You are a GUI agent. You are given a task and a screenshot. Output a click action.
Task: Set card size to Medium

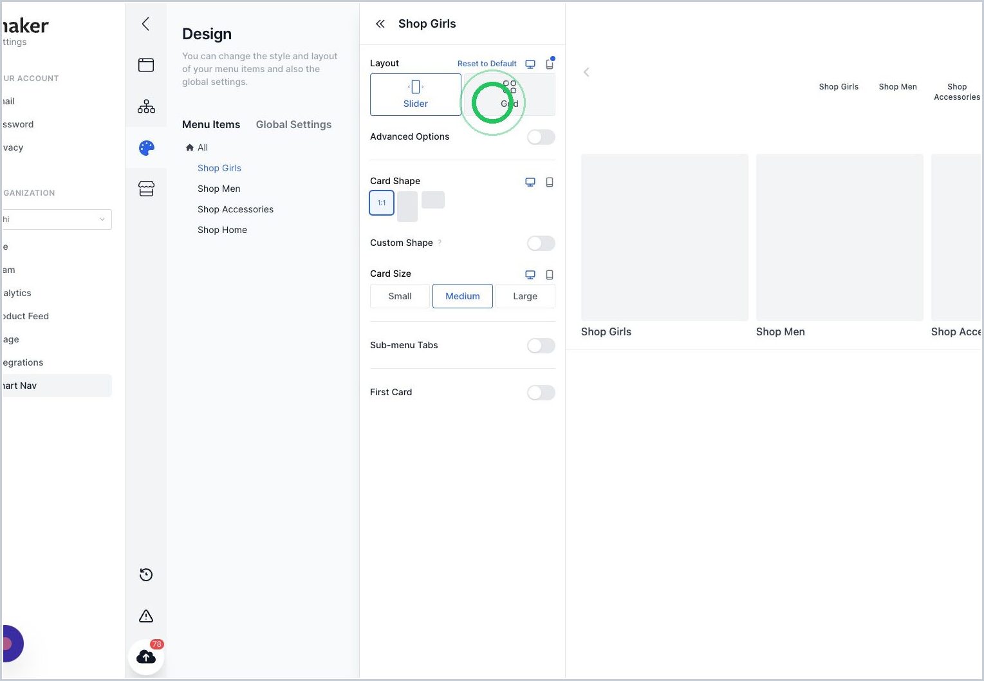click(x=463, y=296)
